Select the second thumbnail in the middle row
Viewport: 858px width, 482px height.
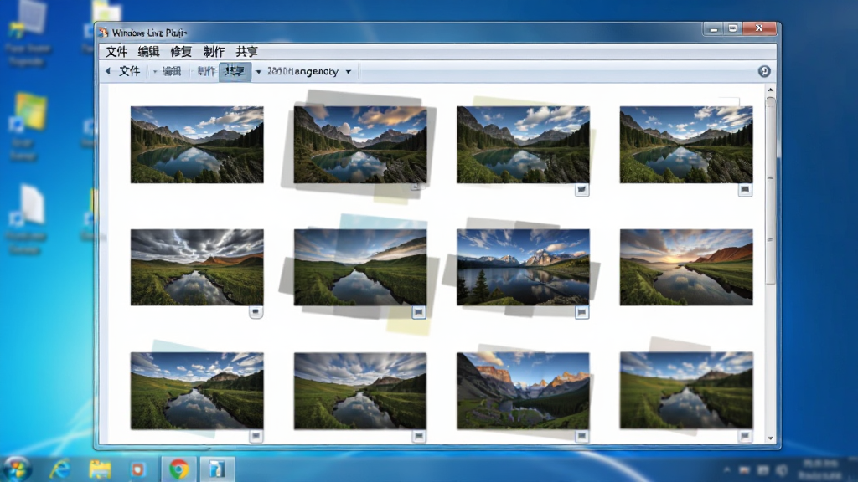(360, 267)
